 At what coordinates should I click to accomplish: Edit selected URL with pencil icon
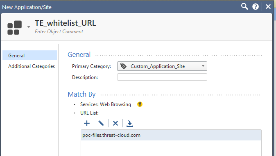pos(101,123)
